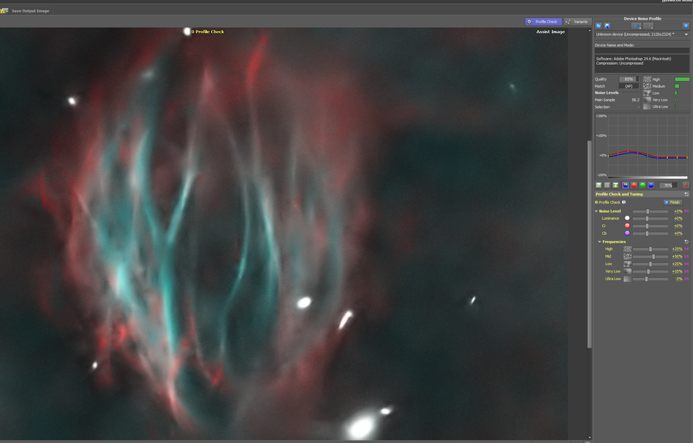Screen dimensions: 693x443
Task: Show only blue channel curve
Action: (x=650, y=185)
